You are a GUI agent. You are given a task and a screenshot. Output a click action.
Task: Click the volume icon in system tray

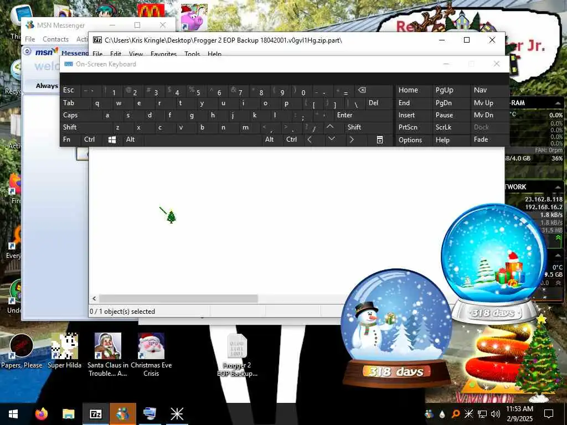(496, 414)
